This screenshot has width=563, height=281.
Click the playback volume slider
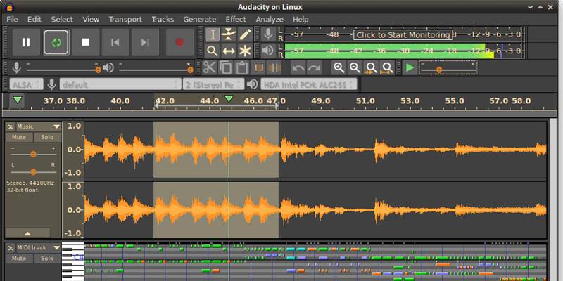click(155, 70)
